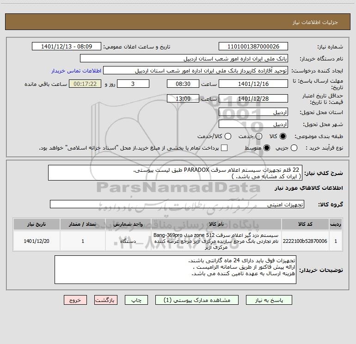Open مشاهده مدارک پیوستی (1) button
This screenshot has width=356, height=344.
click(197, 300)
